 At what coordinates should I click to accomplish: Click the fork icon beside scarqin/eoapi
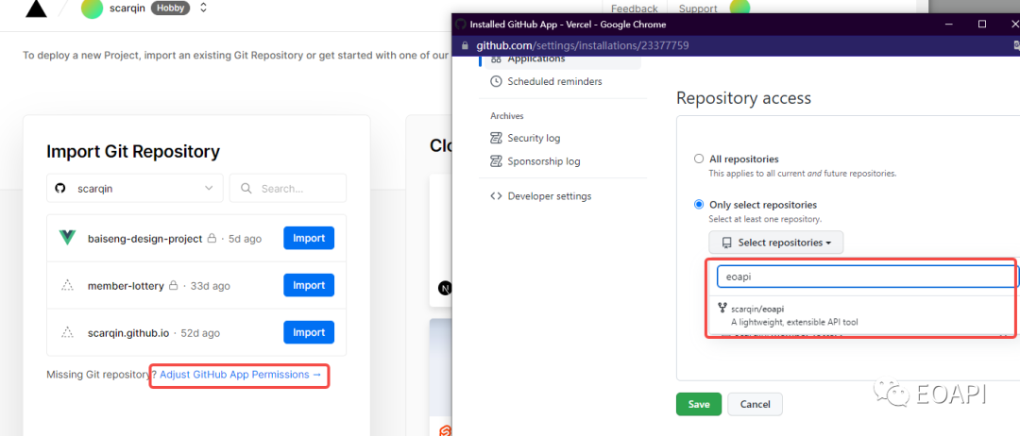click(722, 308)
